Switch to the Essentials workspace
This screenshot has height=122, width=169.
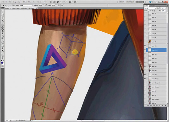(x=130, y=2)
